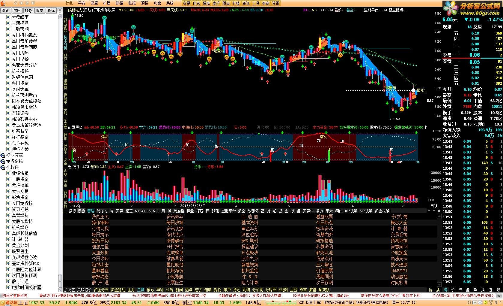This screenshot has height=306, width=503.
Task: Open the 时间校准 link
Action: coord(399,283)
